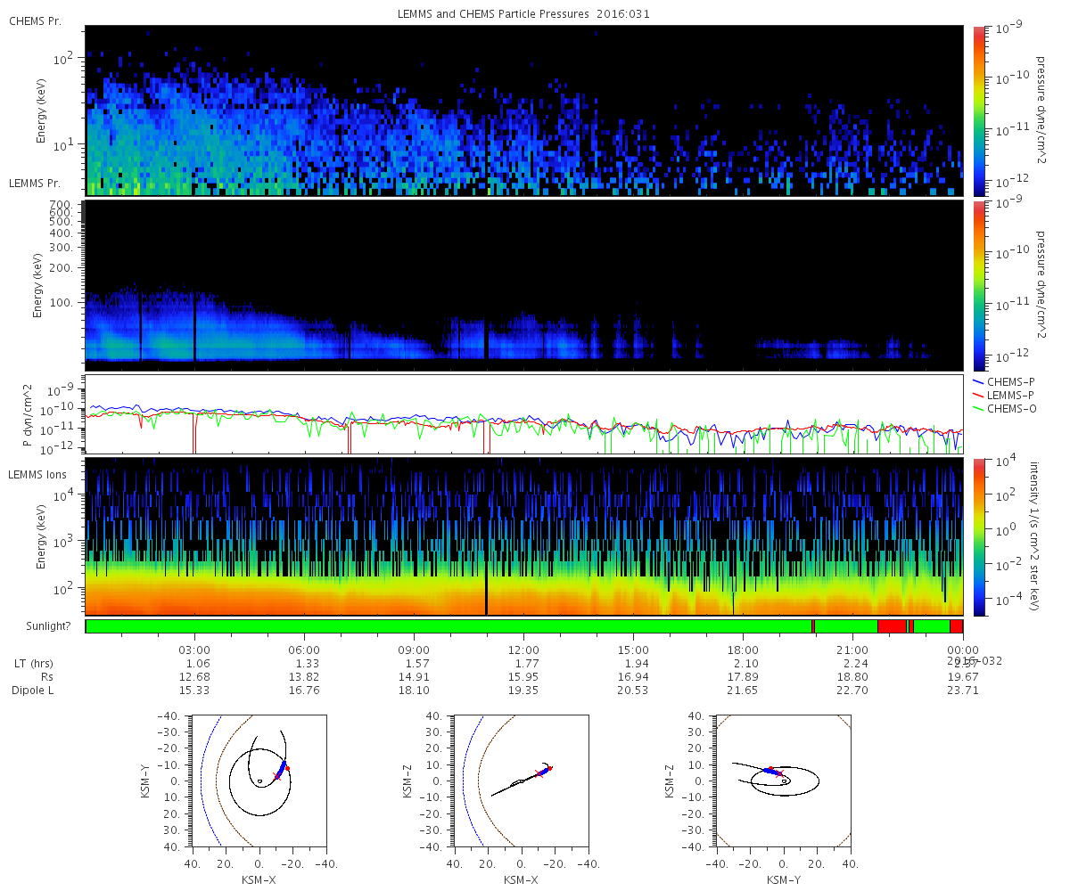
Task: Click the Dipole L value 18.10
Action: click(414, 691)
